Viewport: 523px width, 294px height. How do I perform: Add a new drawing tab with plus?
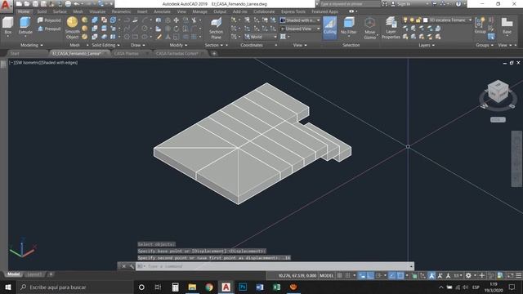[x=214, y=53]
